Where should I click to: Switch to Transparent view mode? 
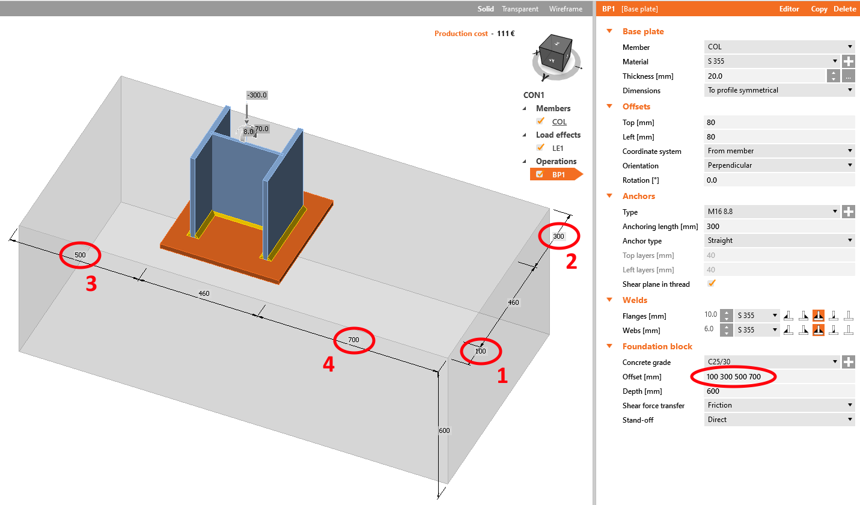tap(520, 8)
